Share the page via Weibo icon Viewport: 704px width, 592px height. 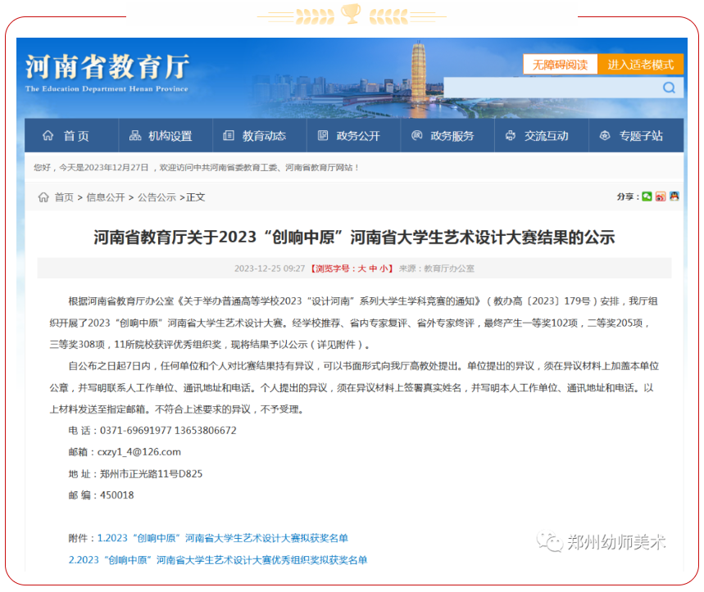pos(661,197)
